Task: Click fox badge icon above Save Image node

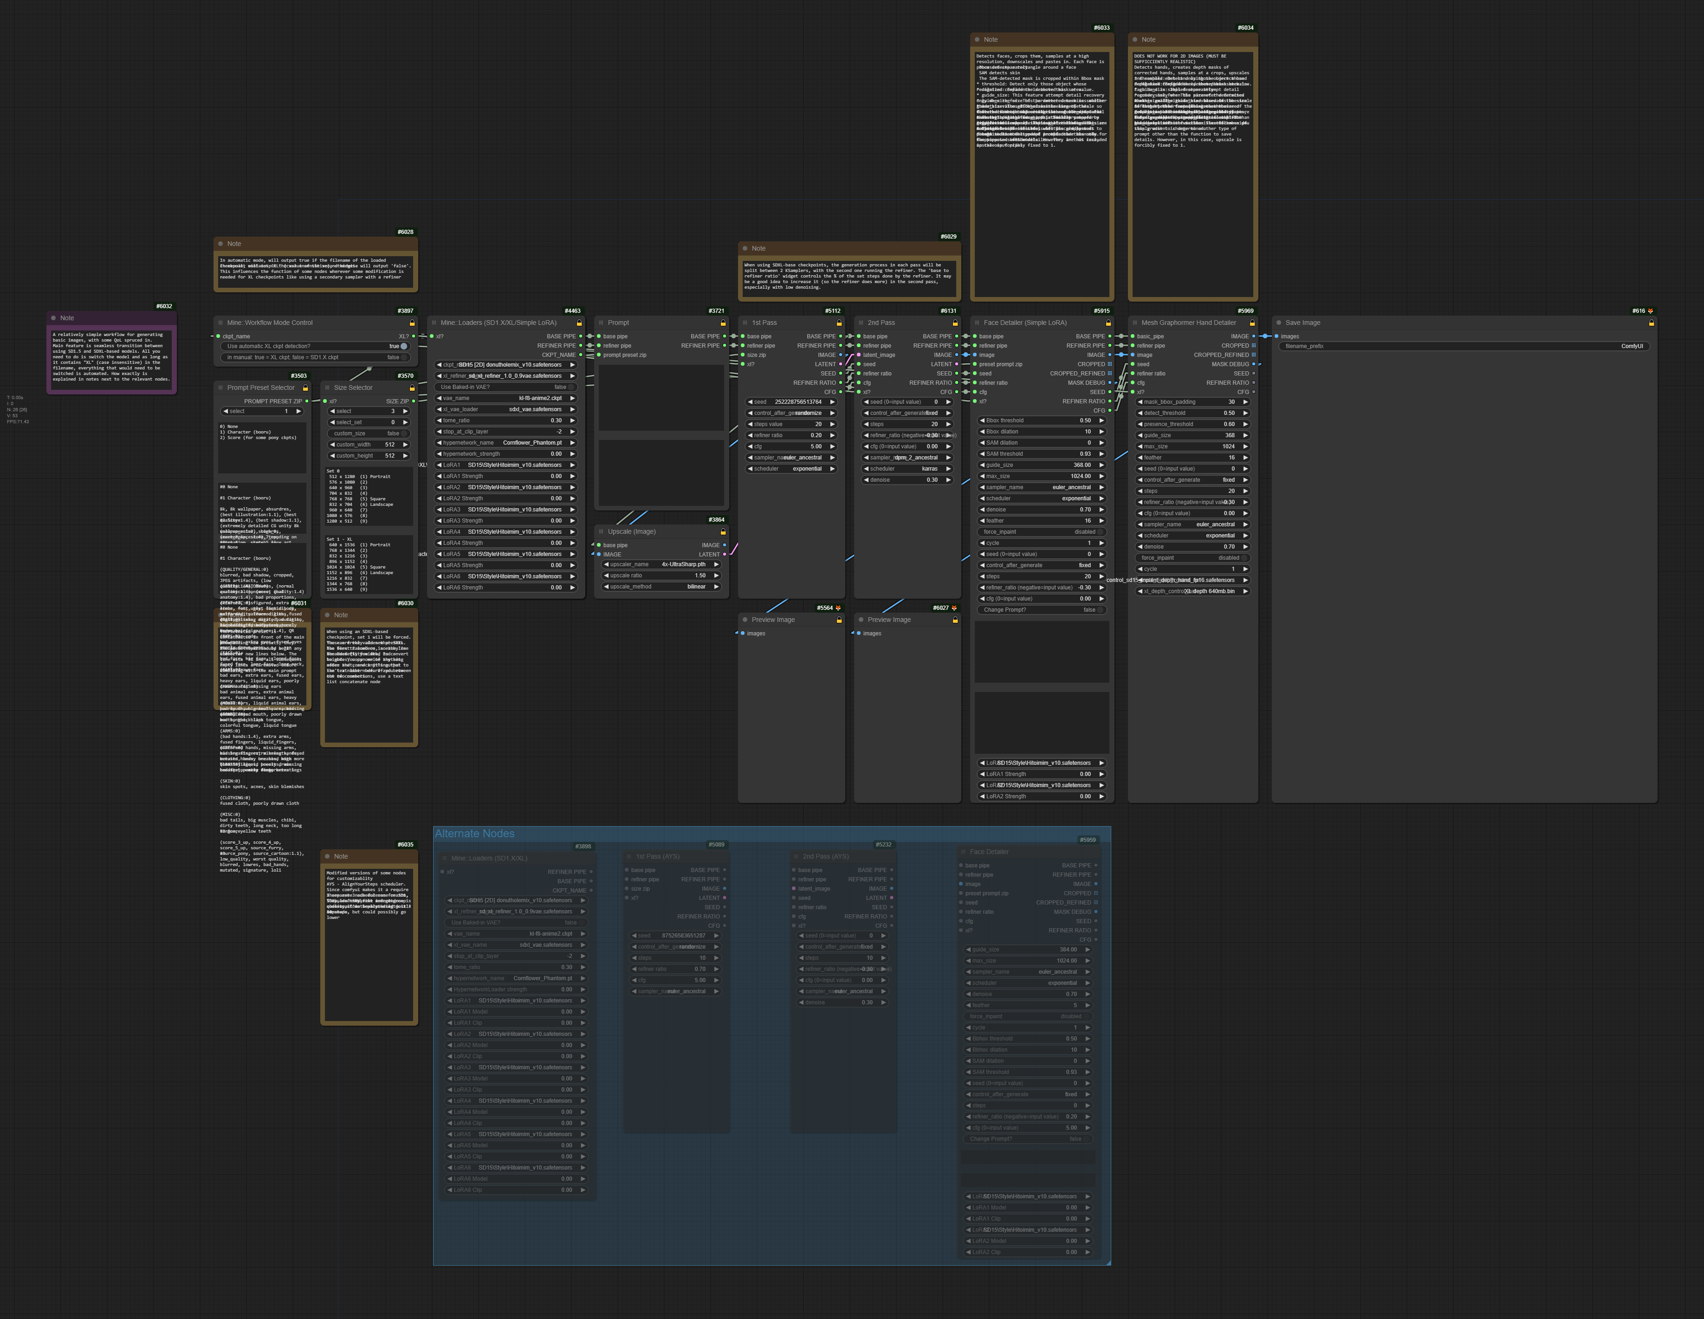Action: (x=1649, y=311)
